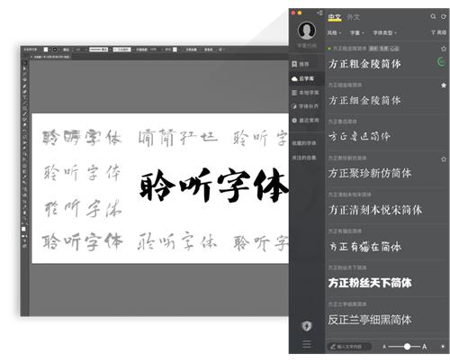Open the 高级 advanced filter

(x=438, y=32)
